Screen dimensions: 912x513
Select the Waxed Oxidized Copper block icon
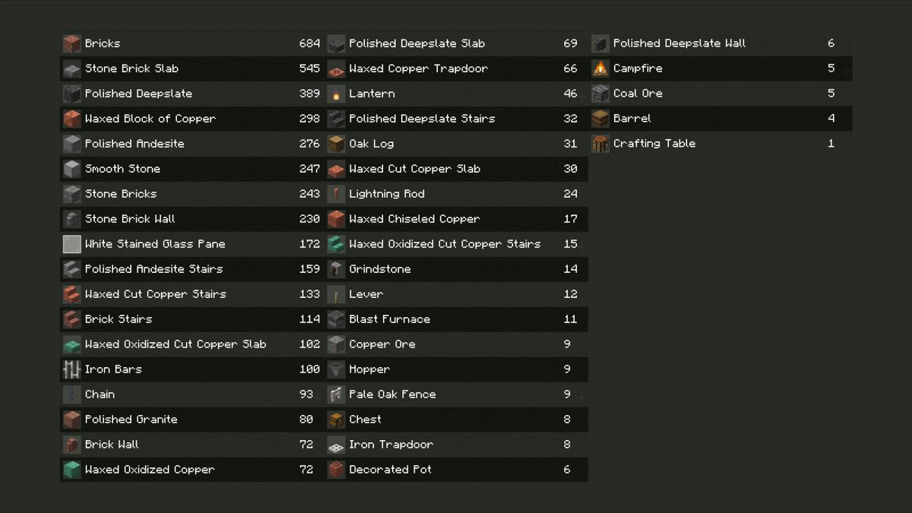(71, 470)
